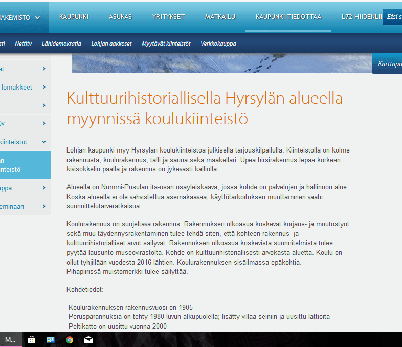Expand the sidebar item ending in 'uppa'
The image size is (402, 347).
pyautogui.click(x=44, y=188)
